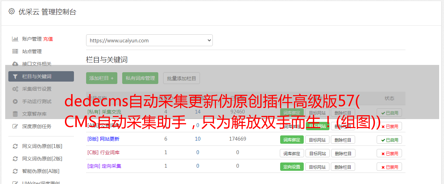
Task: Open 采集细节设置 in the sidebar
Action: click(x=37, y=89)
